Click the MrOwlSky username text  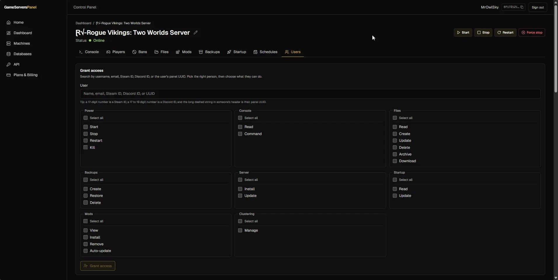click(490, 7)
